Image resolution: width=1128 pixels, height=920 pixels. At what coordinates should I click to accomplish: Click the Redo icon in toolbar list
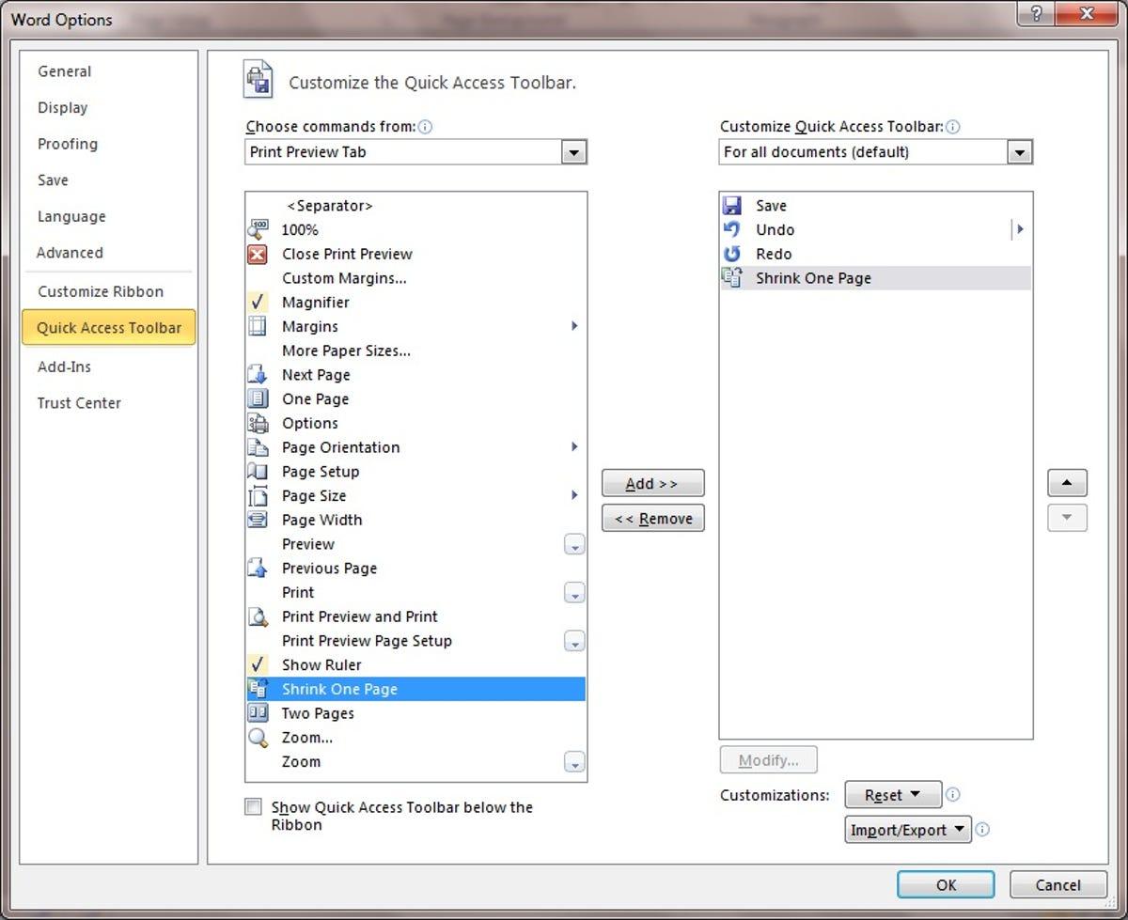point(732,254)
